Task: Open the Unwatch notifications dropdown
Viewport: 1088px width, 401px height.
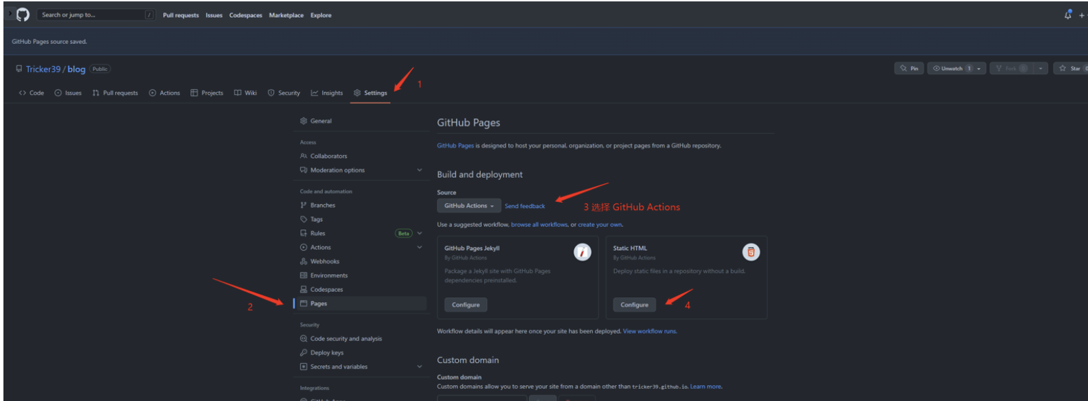Action: tap(957, 69)
